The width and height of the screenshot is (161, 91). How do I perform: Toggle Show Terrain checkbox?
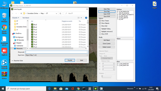(x=100, y=21)
